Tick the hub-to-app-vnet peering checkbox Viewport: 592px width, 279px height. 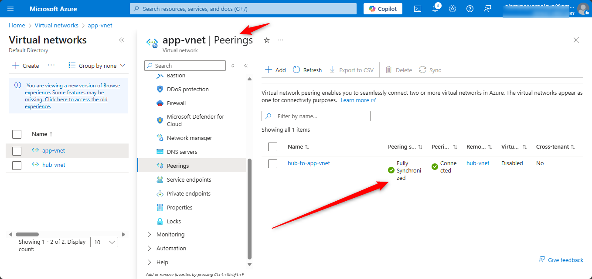point(273,164)
